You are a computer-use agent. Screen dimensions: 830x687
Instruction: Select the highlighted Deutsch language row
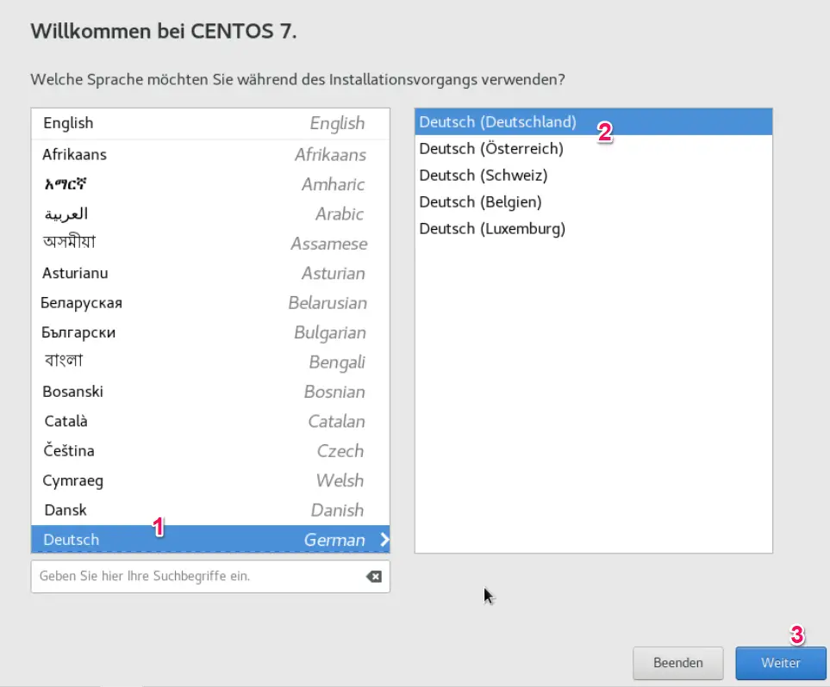click(210, 540)
